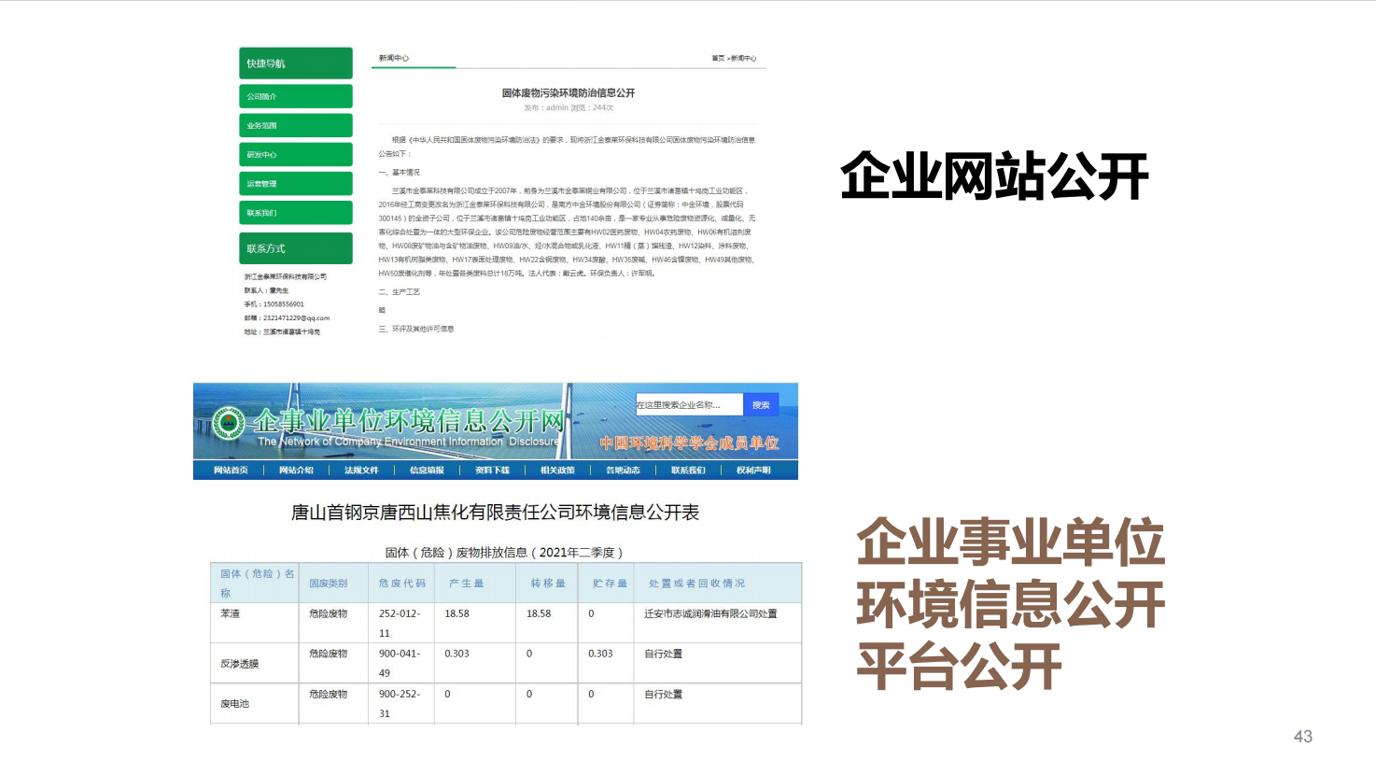Image resolution: width=1376 pixels, height=774 pixels.
Task: Open the 网站首页 navigation menu item
Action: 231,471
